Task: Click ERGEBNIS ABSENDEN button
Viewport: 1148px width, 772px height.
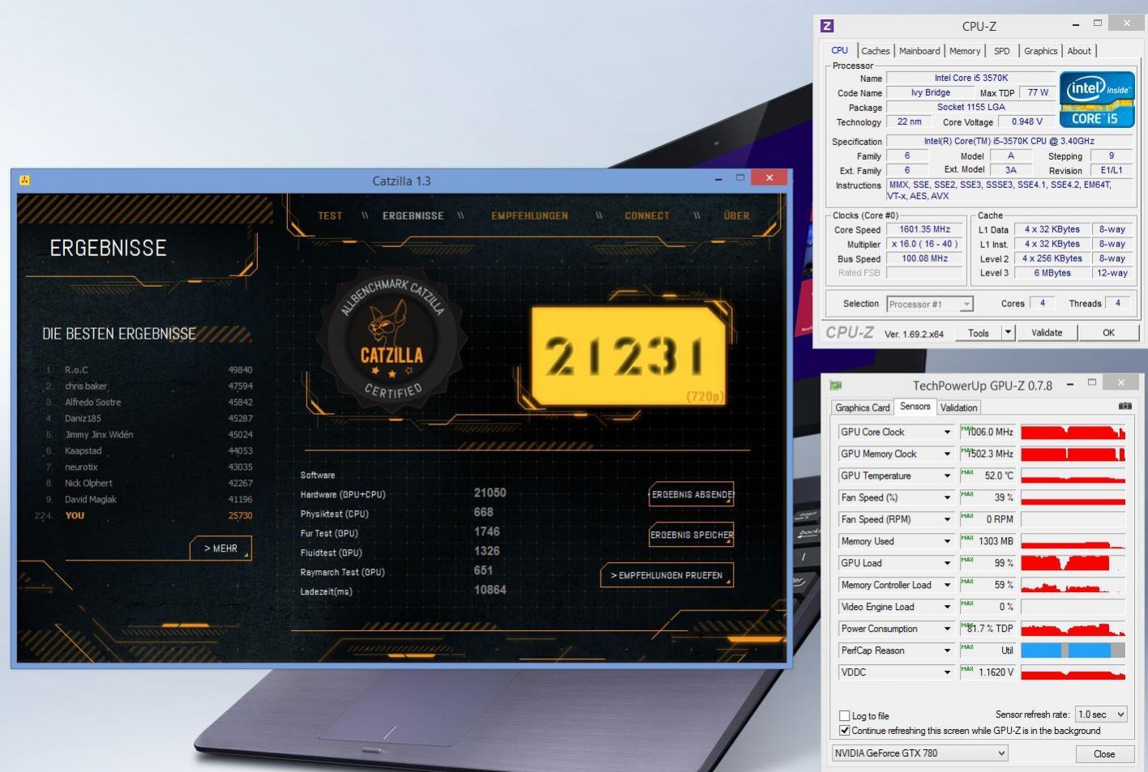Action: 692,494
